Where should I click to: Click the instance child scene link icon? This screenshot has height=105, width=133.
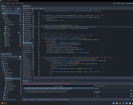tap(4, 8)
